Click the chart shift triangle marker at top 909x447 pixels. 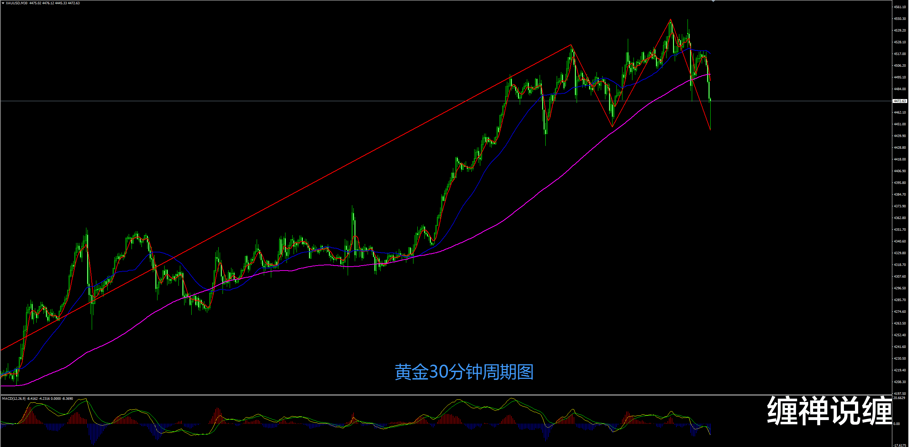[713, 1]
